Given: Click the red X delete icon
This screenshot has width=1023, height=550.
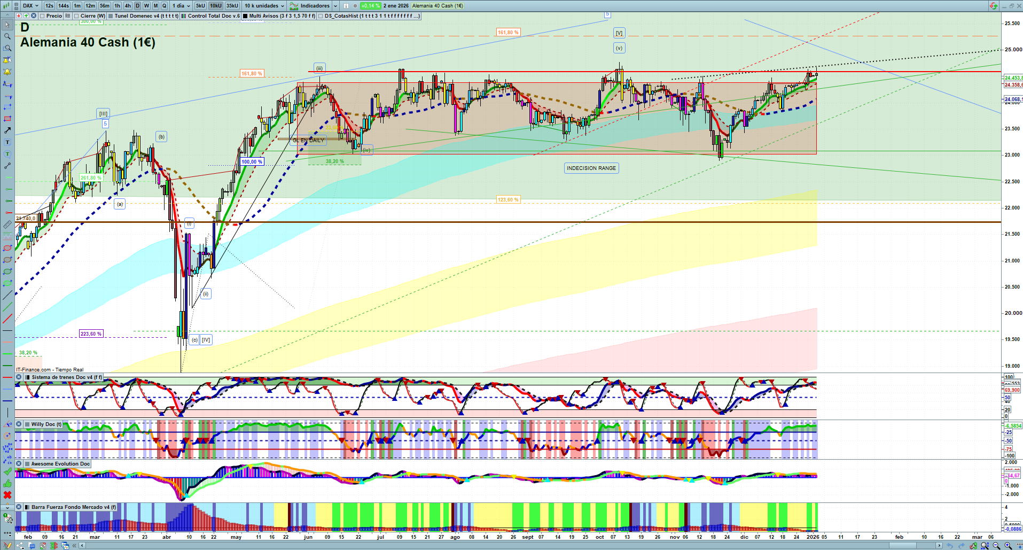Looking at the screenshot, I should coord(7,495).
